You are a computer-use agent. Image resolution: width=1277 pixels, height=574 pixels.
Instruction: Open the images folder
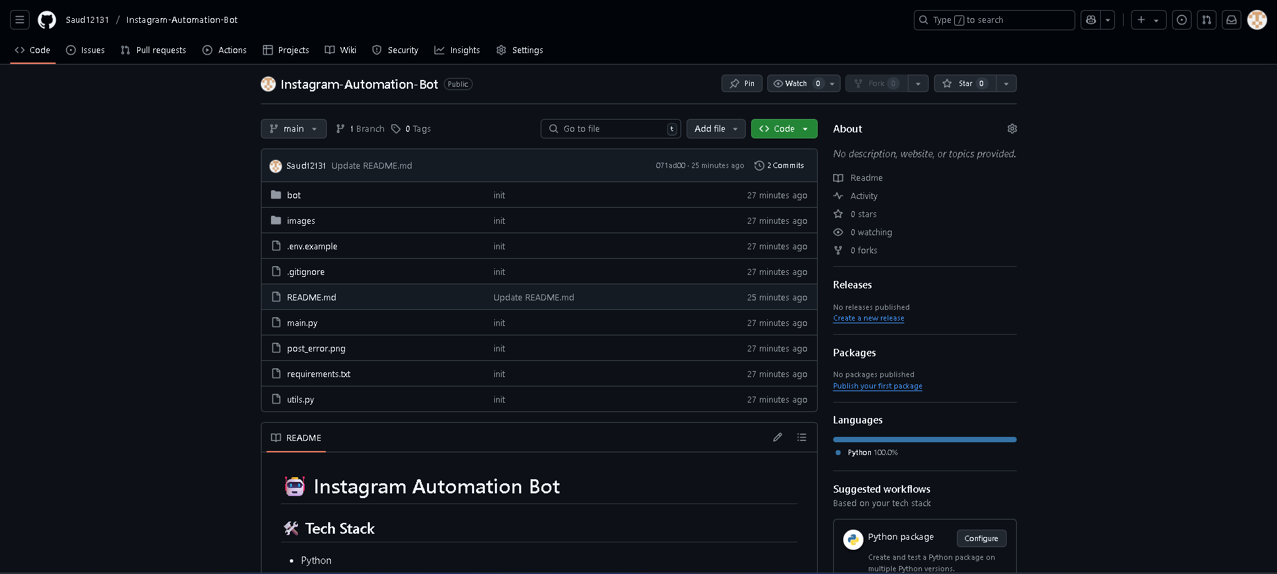[301, 220]
